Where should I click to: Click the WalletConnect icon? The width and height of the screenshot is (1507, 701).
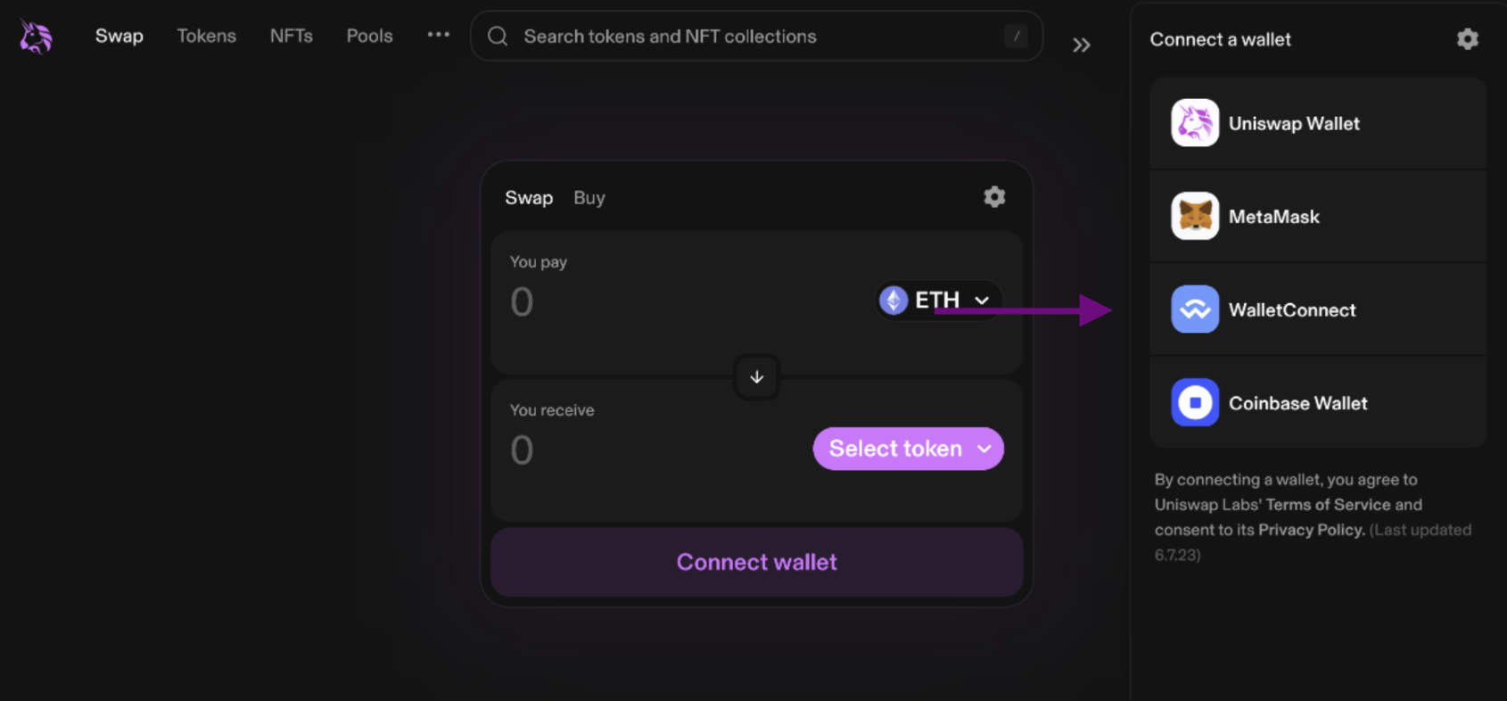[x=1194, y=309]
